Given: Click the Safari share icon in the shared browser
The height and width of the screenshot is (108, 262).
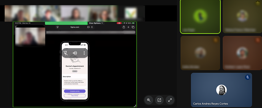Looking at the screenshot, I should pos(124,27).
